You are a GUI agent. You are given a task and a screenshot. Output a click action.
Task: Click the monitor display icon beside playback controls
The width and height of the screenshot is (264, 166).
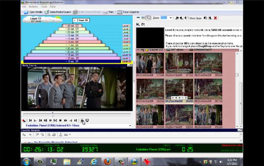87,121
